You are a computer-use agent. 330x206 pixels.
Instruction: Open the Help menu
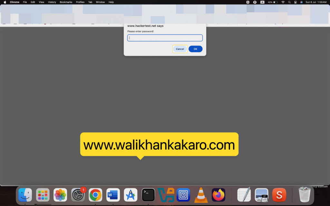[x=111, y=2]
